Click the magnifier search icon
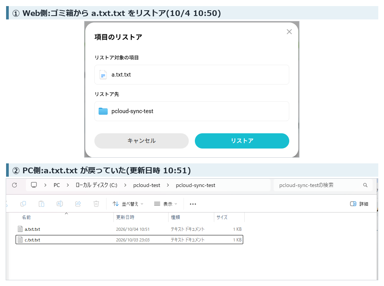 (x=365, y=185)
